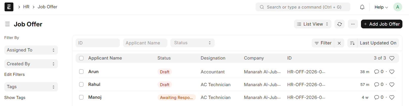
Task: Check the box next to Arun
Action: click(81, 72)
